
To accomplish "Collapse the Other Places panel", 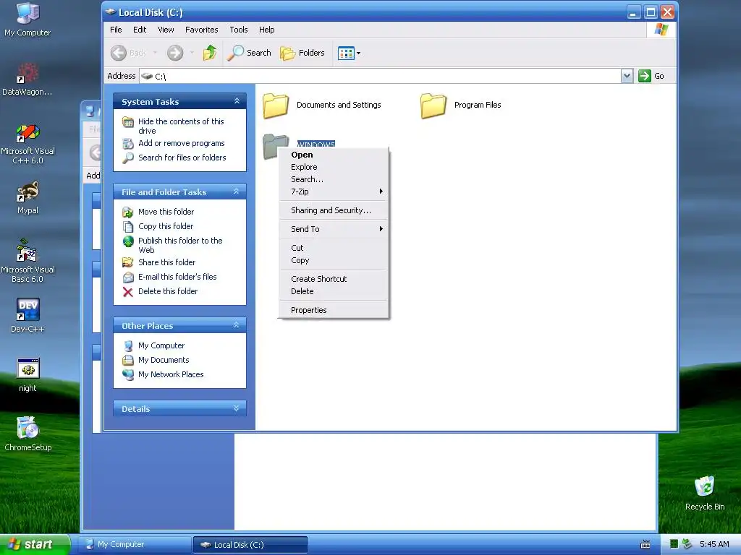I will coord(237,325).
